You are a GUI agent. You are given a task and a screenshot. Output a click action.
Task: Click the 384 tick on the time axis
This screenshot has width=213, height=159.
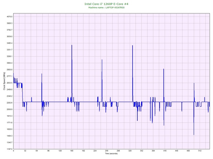pyautogui.click(x=153, y=151)
